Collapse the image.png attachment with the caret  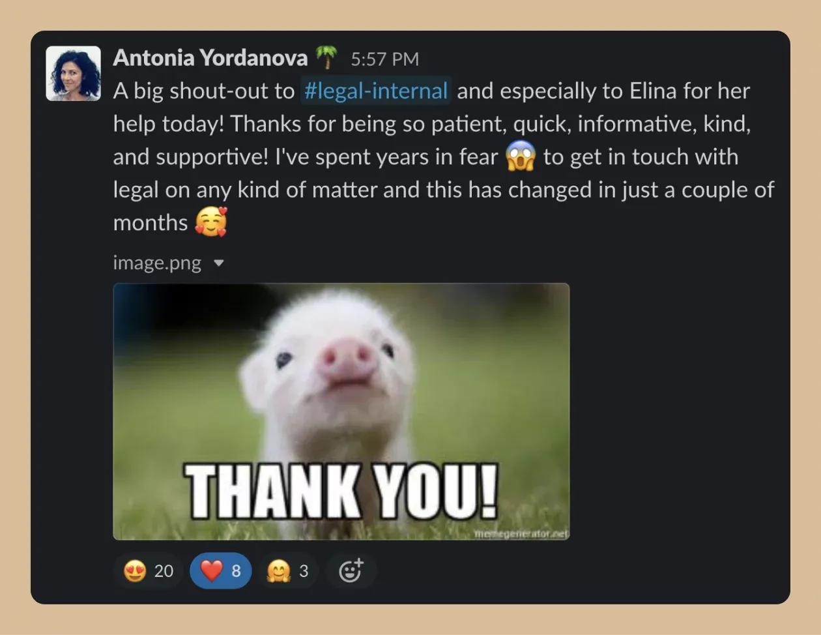219,263
